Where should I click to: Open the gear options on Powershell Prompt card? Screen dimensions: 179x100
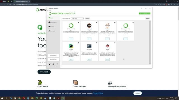(x=133, y=22)
